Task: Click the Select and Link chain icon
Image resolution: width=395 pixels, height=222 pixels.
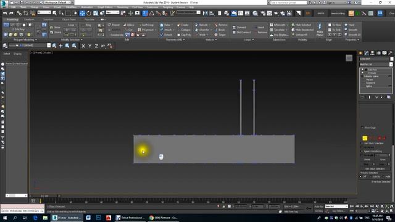Action: 19,13
